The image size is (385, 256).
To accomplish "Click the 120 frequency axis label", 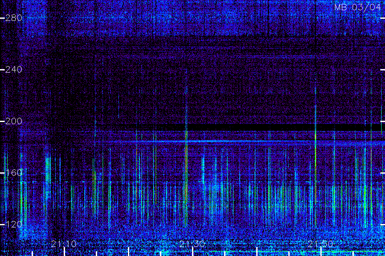I will pyautogui.click(x=14, y=224).
